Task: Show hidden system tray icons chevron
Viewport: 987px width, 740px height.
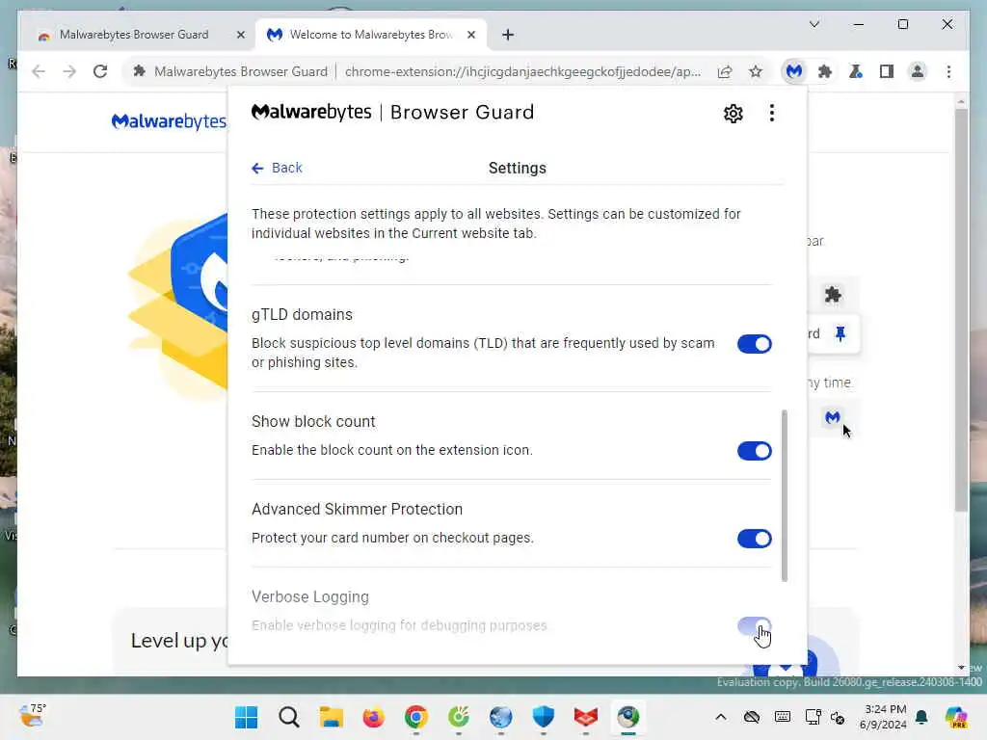Action: pyautogui.click(x=721, y=717)
